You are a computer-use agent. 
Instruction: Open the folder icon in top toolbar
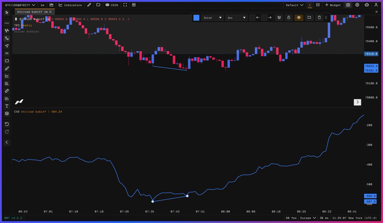pos(98,5)
